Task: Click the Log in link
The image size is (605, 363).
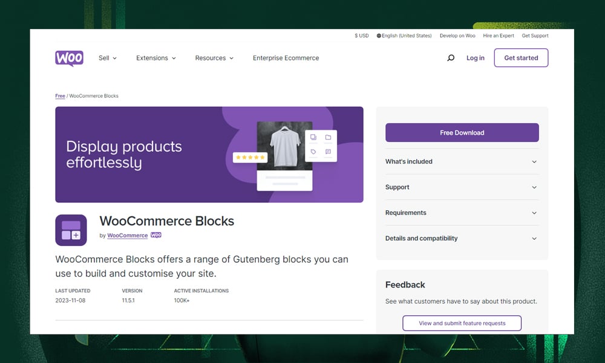Action: (x=475, y=58)
